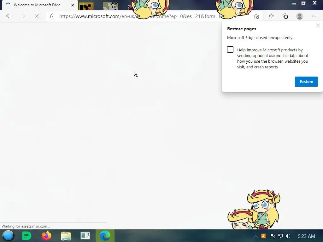Image resolution: width=323 pixels, height=242 pixels.
Task: Click the 'Waiting for assets.msn.com...' status text
Action: click(26, 226)
